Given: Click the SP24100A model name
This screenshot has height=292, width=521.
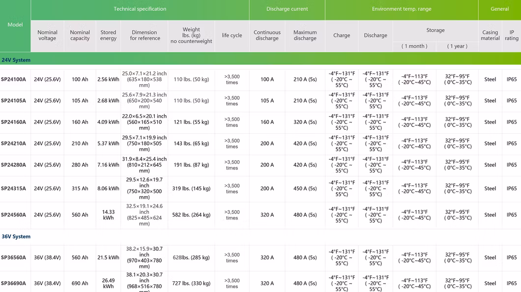Looking at the screenshot, I should (x=14, y=79).
